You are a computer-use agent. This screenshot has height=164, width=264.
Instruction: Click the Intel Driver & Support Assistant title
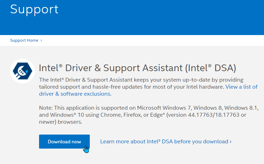tap(138, 68)
